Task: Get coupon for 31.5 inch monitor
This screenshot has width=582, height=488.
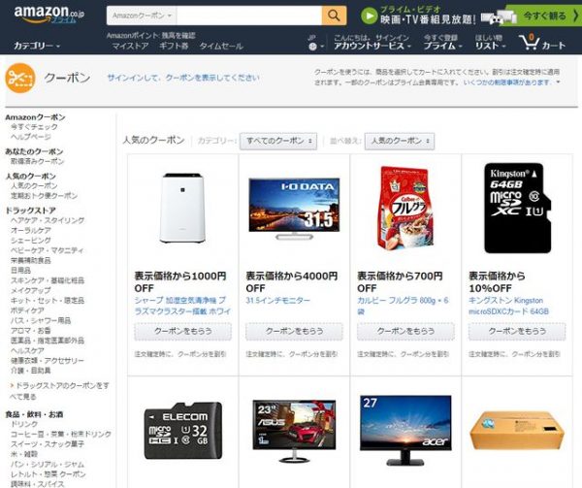Action: [x=294, y=332]
